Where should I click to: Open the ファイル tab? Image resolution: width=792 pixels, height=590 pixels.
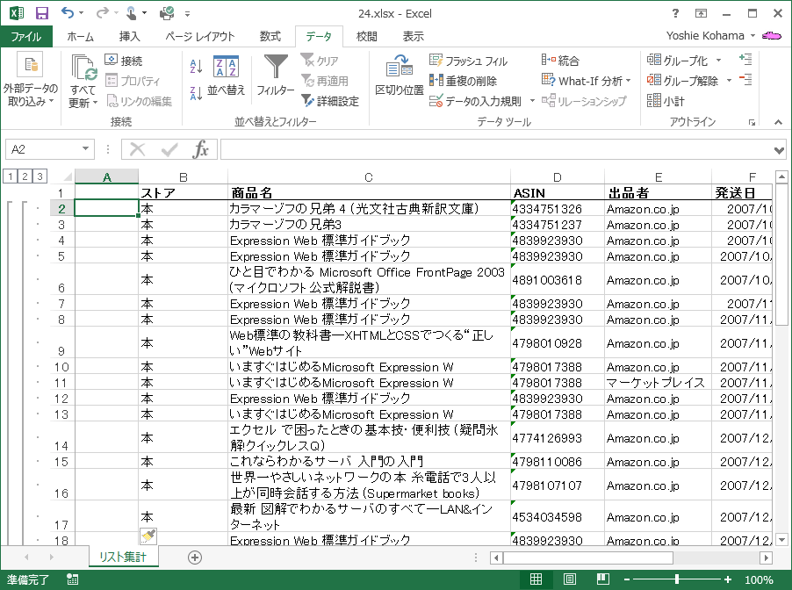26,36
